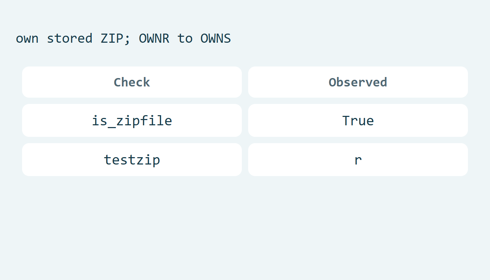Click the Observed column header
The height and width of the screenshot is (280, 490).
[x=358, y=82]
